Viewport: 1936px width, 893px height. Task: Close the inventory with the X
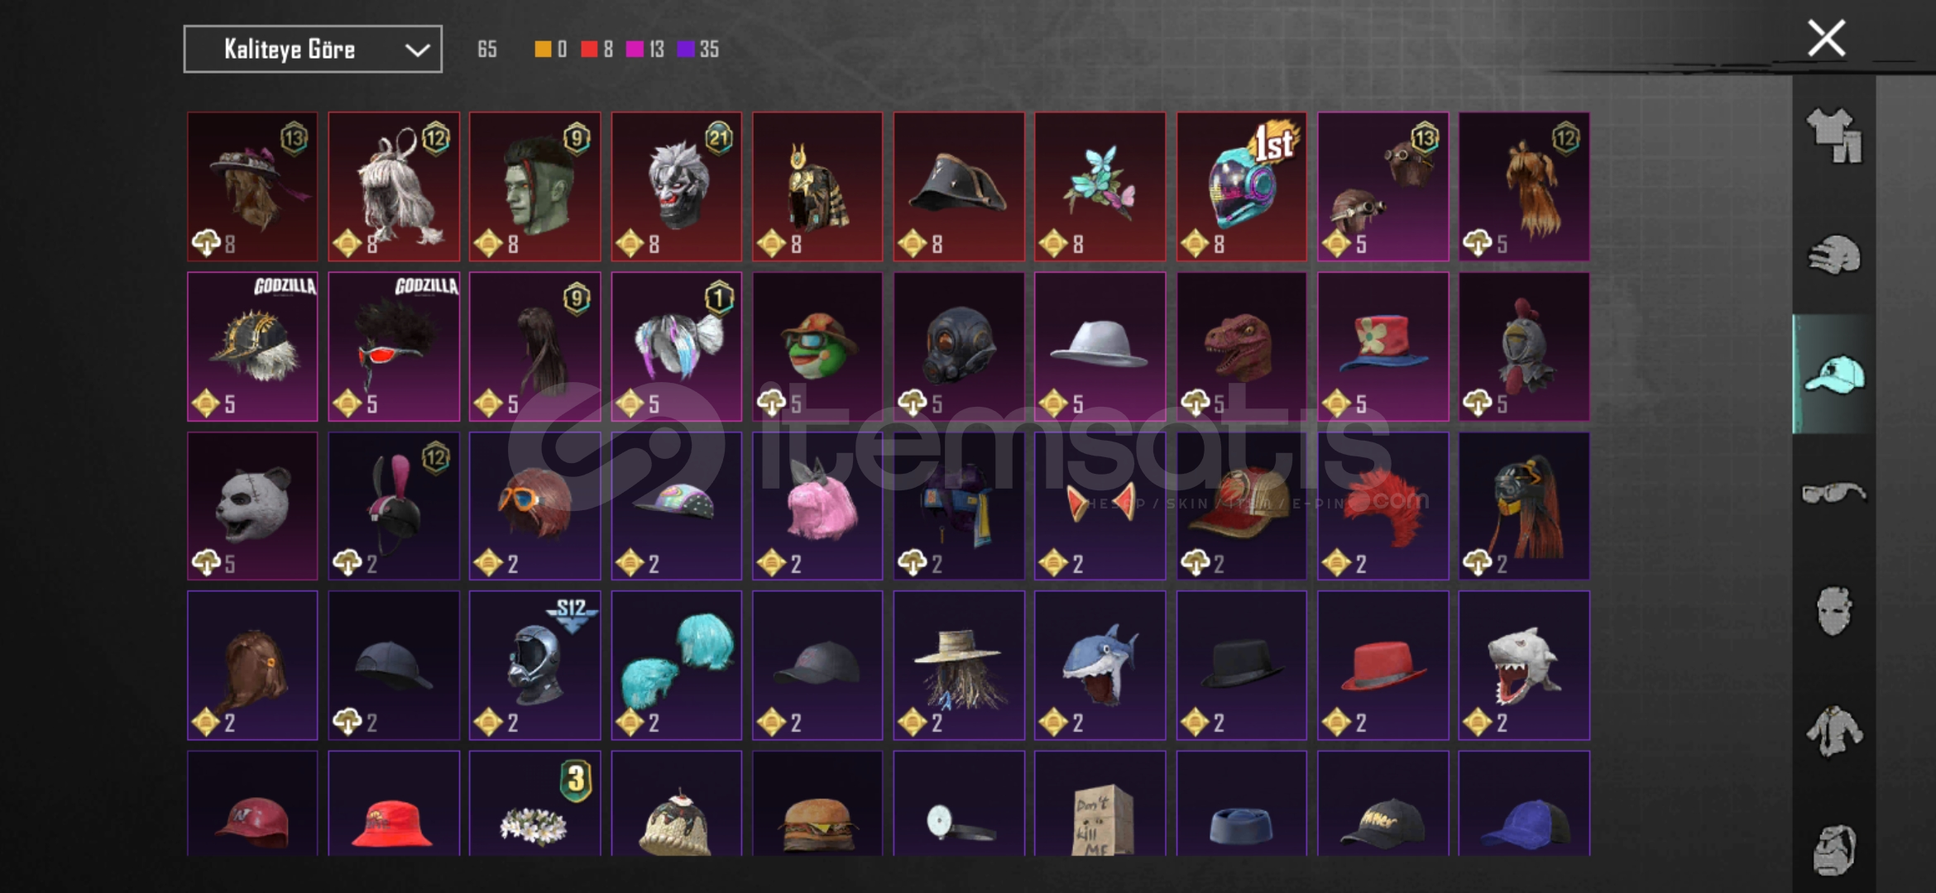[x=1827, y=38]
